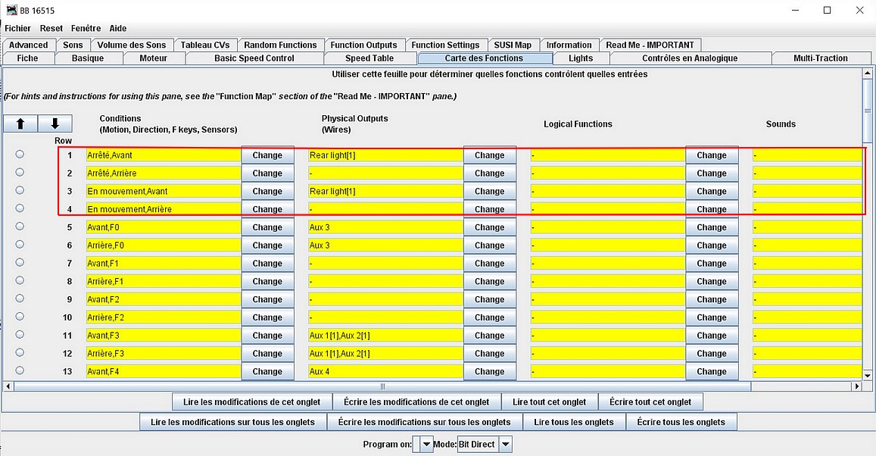876x456 pixels.
Task: Select the radio button for row 11
Action: pos(20,334)
